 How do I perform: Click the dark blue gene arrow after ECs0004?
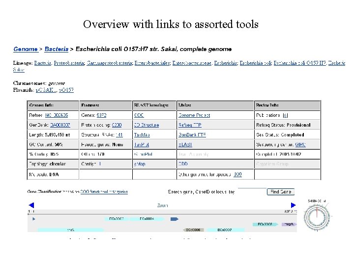click(x=174, y=219)
